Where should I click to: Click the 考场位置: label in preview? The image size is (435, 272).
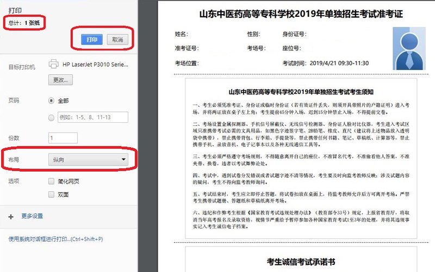pos(187,63)
